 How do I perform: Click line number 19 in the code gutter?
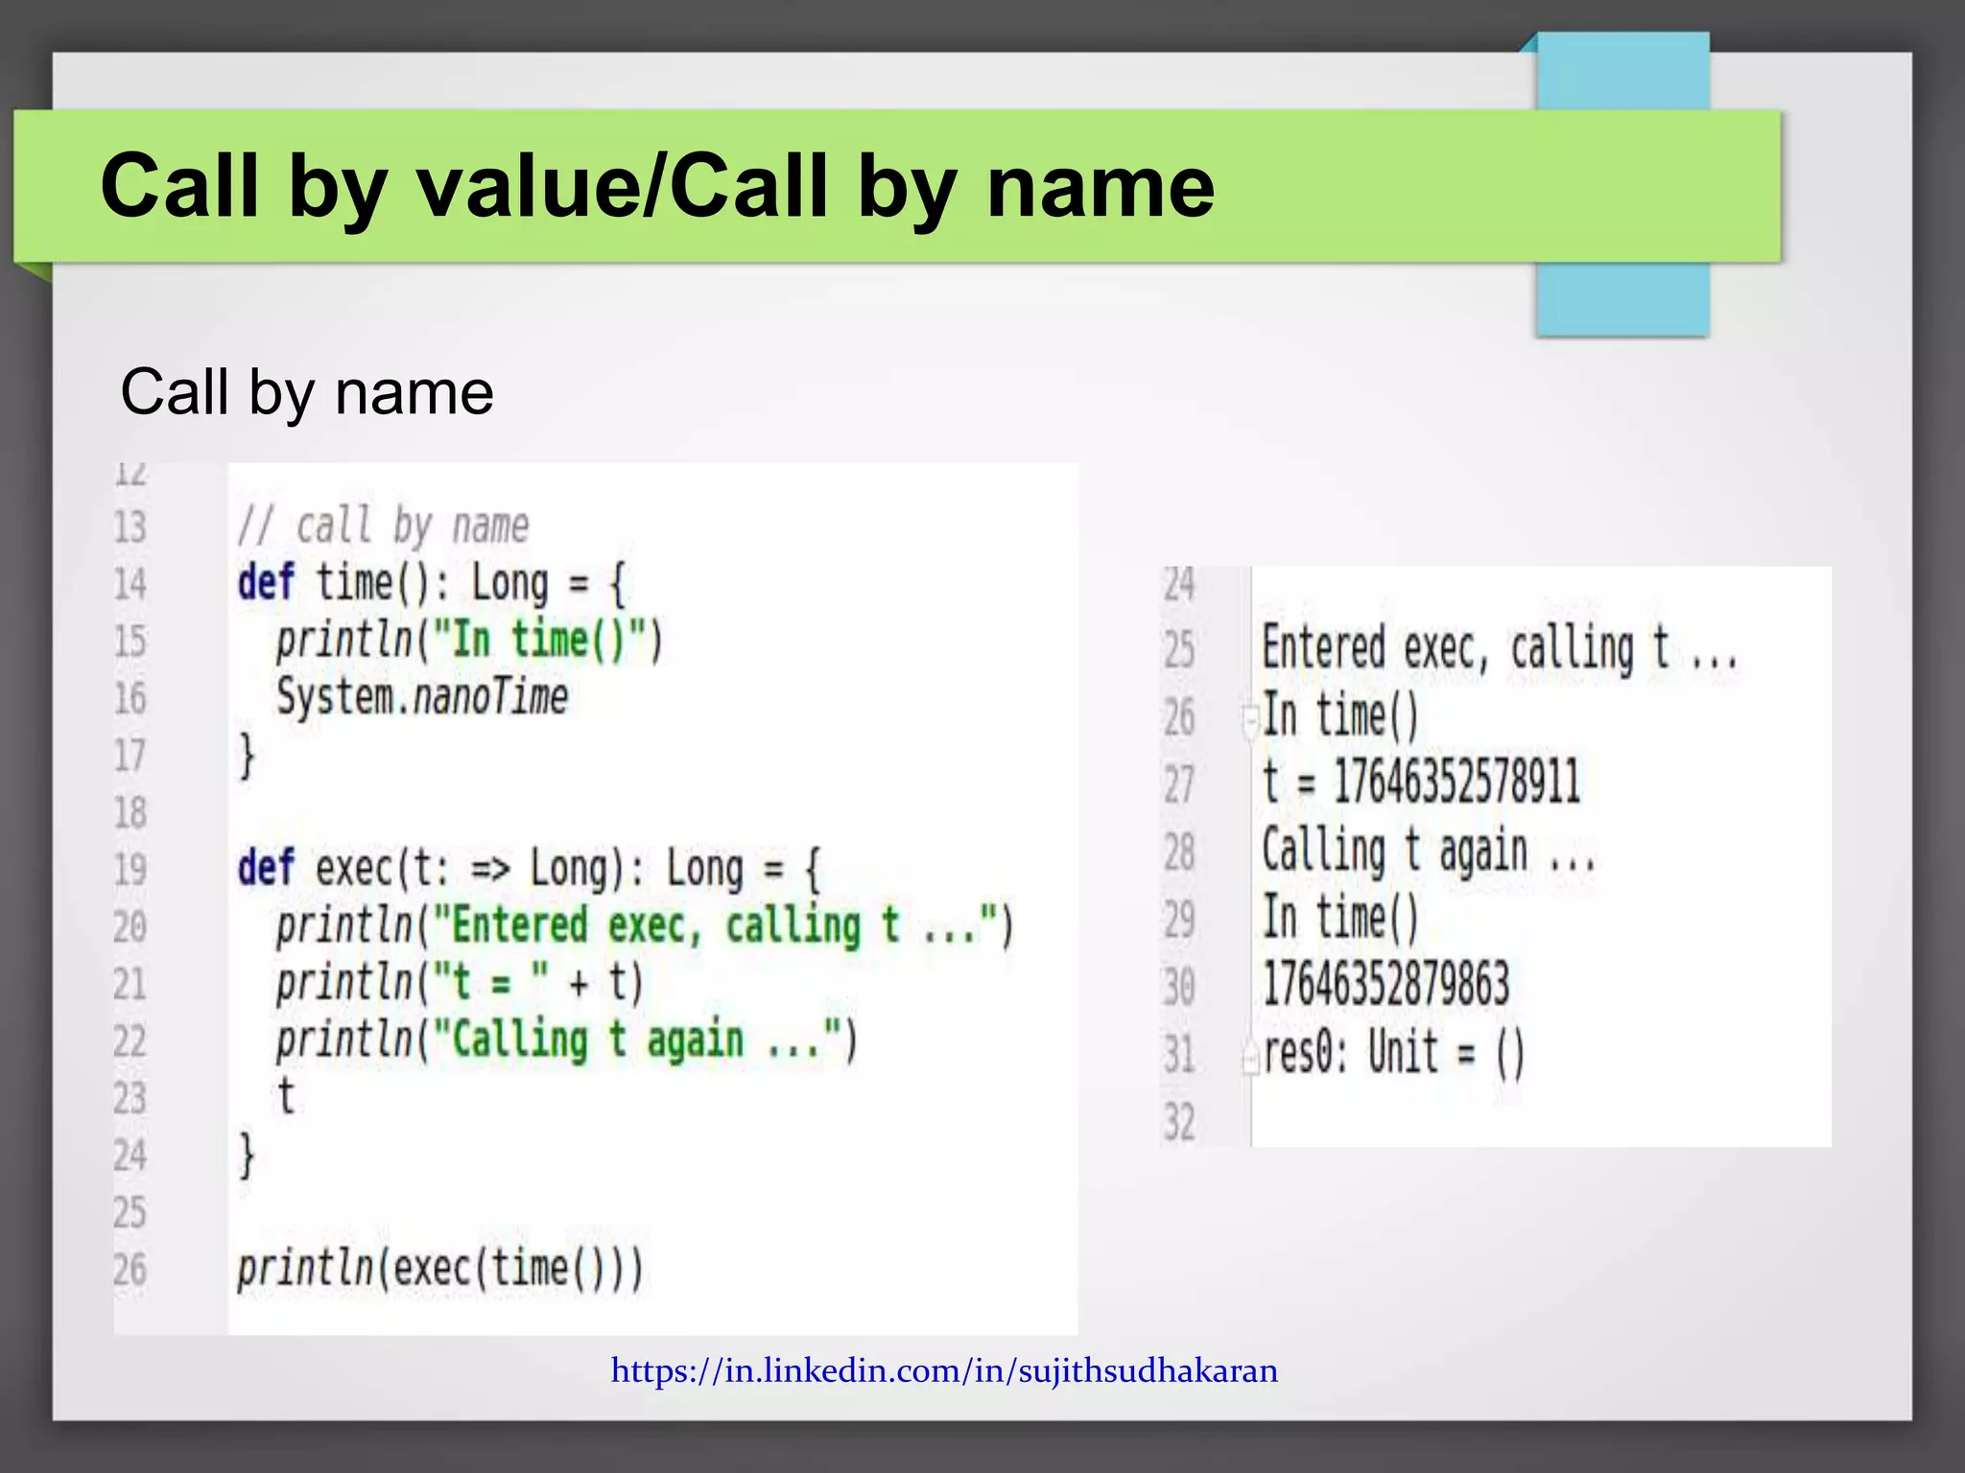pyautogui.click(x=130, y=870)
